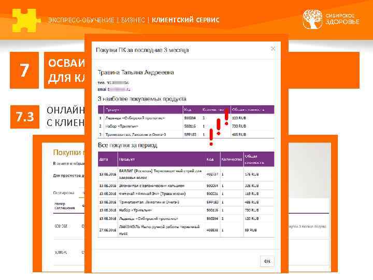The height and width of the screenshot is (280, 373).
Task: Click the client's phone number line
Action: [113, 82]
